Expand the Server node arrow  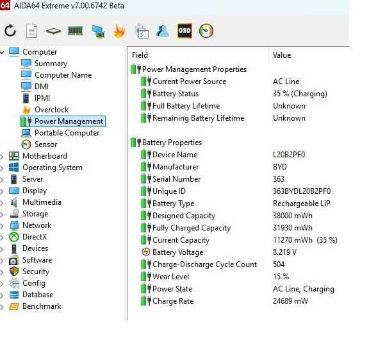2,179
